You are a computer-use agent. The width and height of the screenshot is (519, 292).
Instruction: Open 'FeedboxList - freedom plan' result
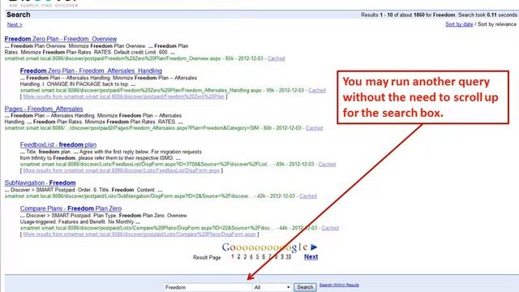coord(58,144)
